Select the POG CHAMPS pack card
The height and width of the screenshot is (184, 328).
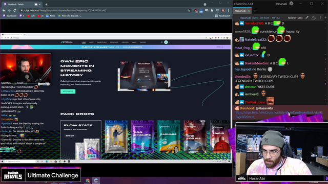tap(142, 136)
